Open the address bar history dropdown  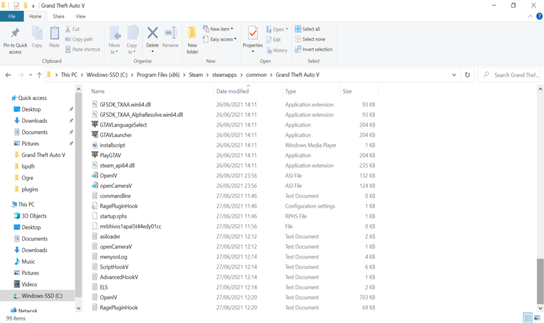click(453, 74)
